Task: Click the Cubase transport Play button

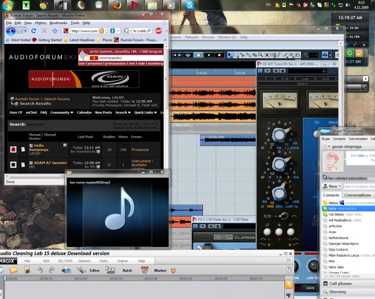Action: click(x=208, y=55)
